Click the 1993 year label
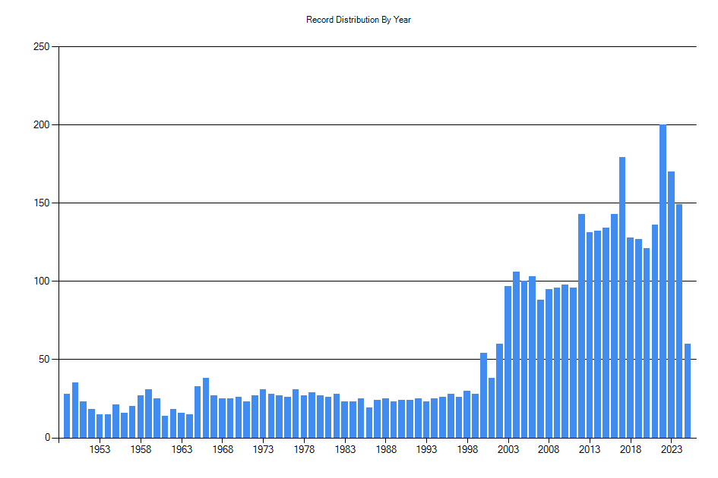718x478 pixels. (426, 450)
